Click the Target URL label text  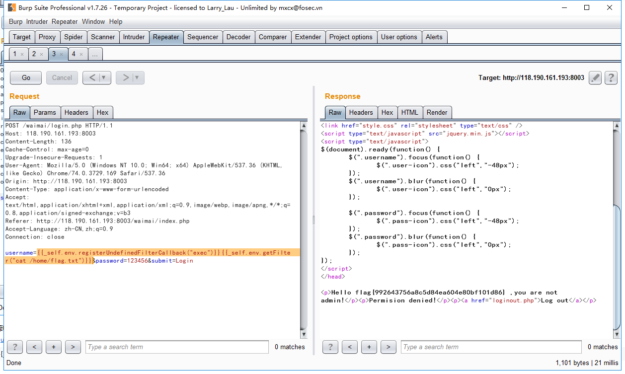pyautogui.click(x=531, y=78)
